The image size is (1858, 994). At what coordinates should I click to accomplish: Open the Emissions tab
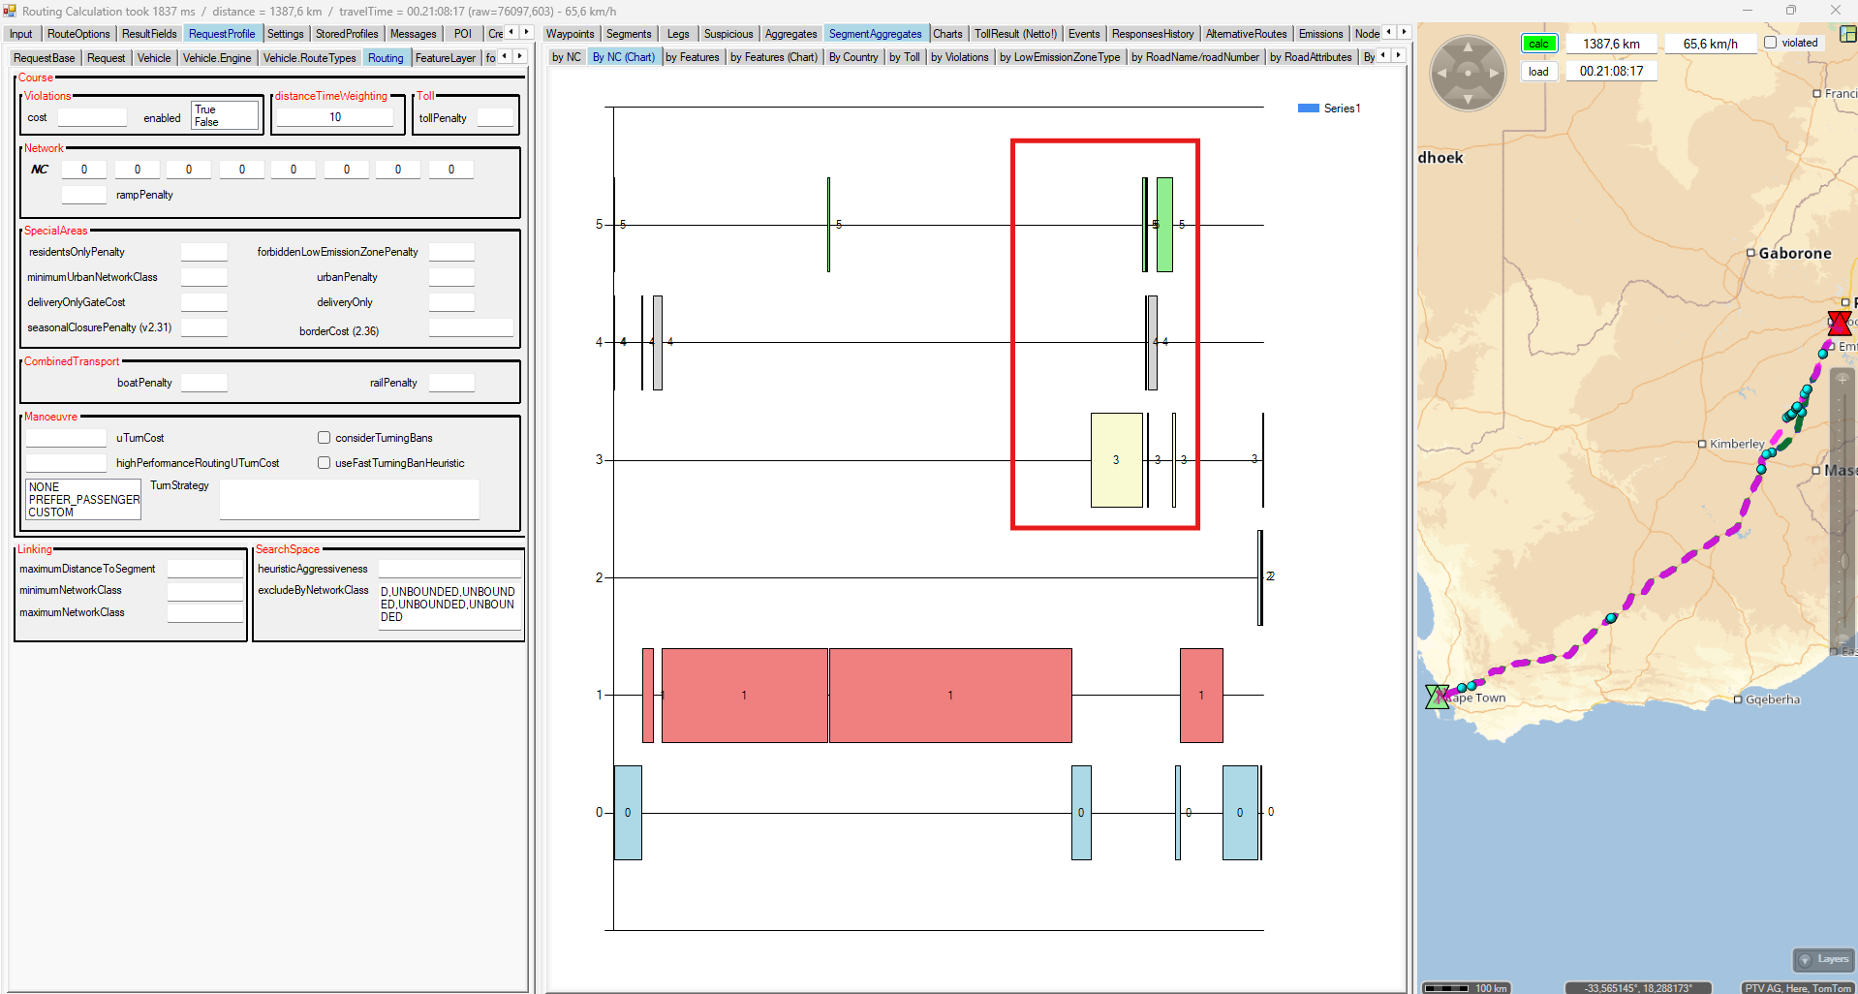(1320, 34)
